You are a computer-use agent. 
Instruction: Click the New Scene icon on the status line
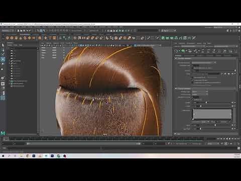[19, 31]
